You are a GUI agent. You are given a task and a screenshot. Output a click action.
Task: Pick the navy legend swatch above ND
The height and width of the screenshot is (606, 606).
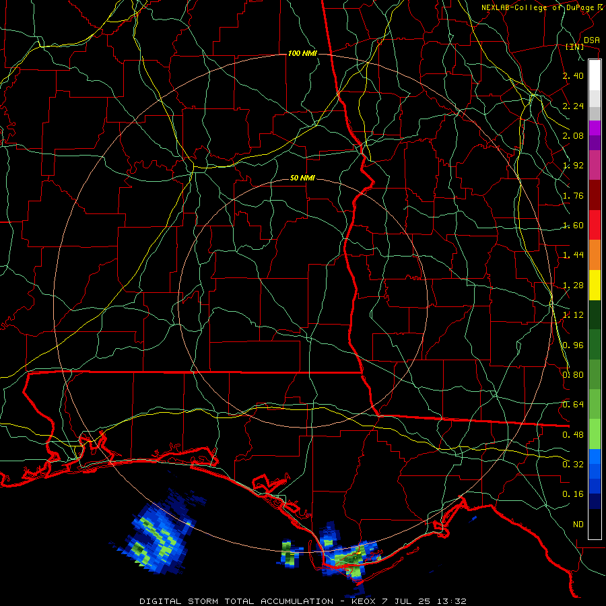pos(595,502)
